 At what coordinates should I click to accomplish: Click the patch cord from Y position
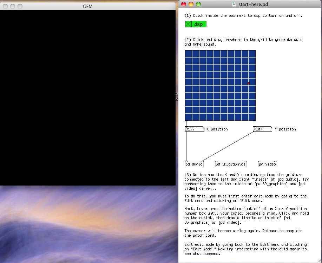228,147
